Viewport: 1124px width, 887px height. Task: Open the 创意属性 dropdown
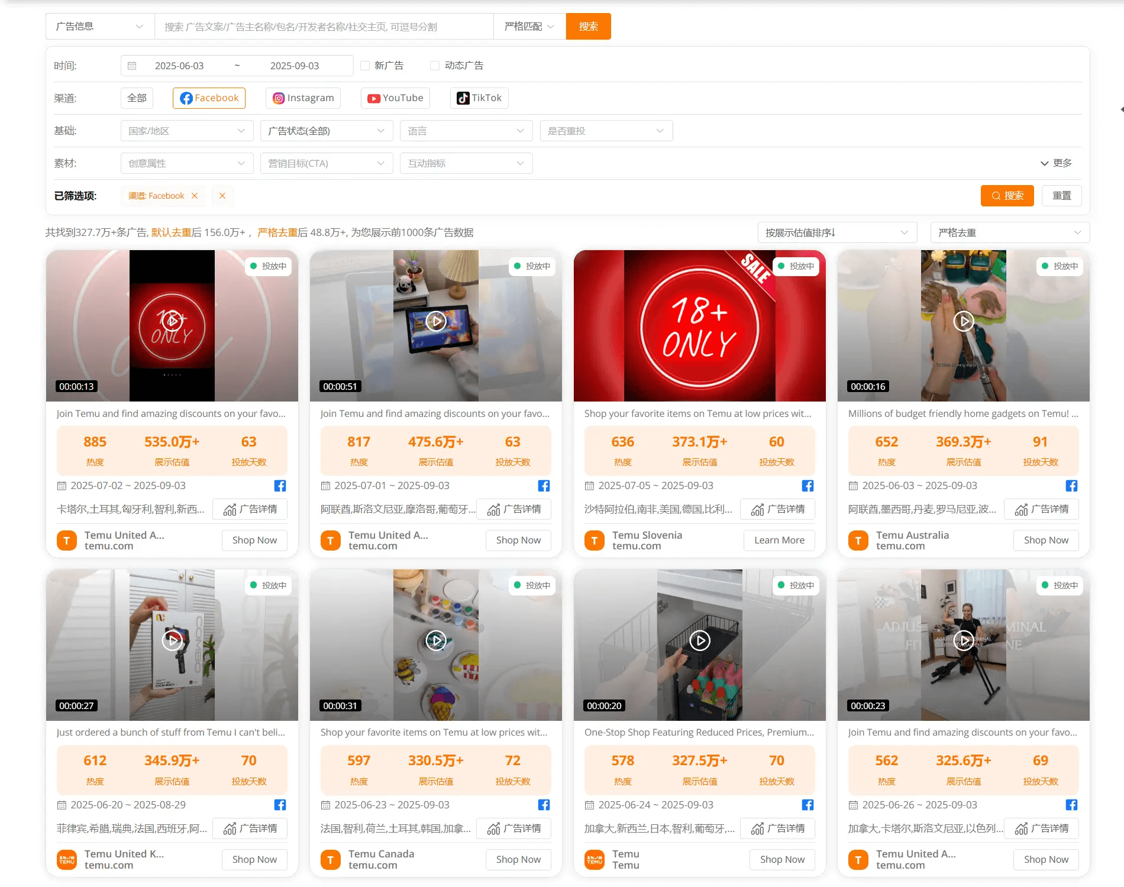click(x=187, y=163)
